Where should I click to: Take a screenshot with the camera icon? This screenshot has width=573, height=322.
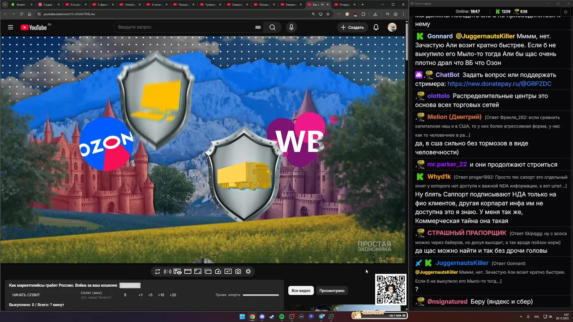tap(238, 271)
